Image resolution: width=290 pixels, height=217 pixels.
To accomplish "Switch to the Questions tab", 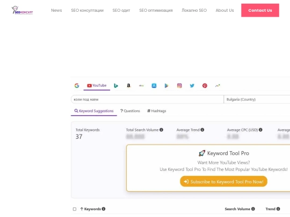I will click(x=130, y=111).
